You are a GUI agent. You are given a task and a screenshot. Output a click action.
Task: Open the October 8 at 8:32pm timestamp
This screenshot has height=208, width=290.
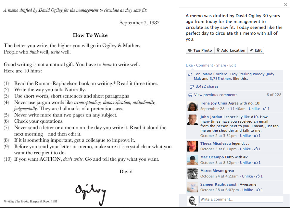219,163
